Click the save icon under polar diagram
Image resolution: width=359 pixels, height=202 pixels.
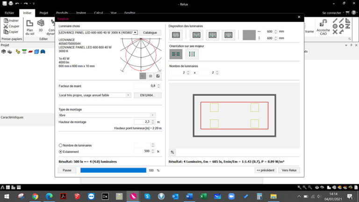click(x=158, y=76)
